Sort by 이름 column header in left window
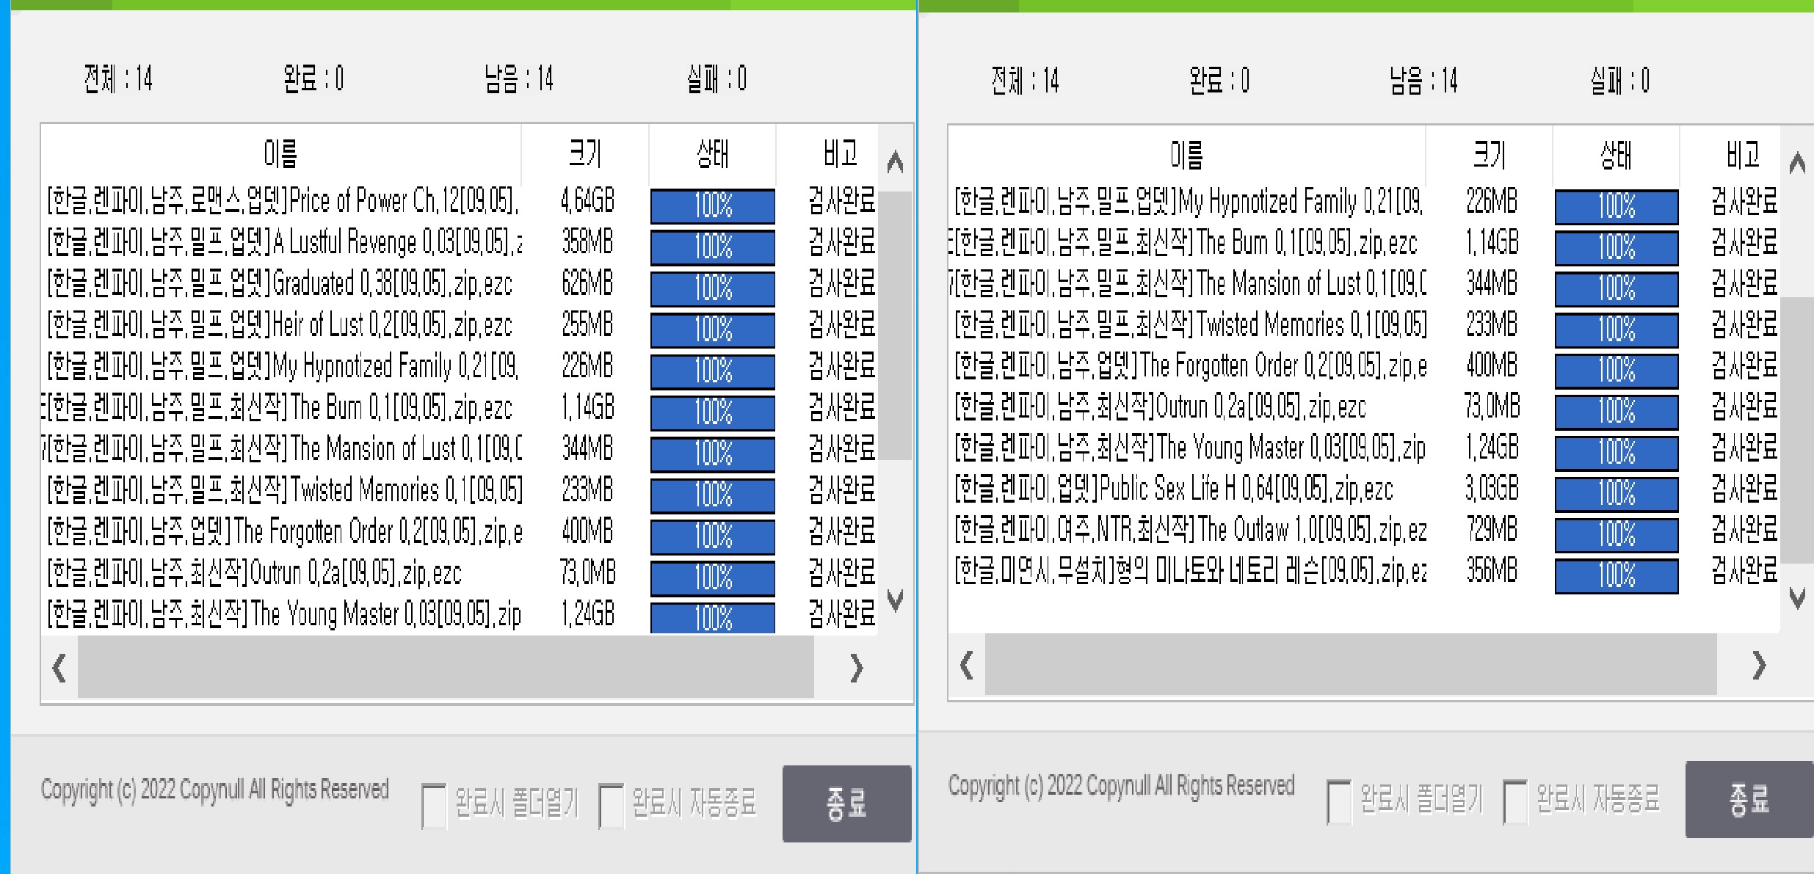The image size is (1814, 874). tap(280, 154)
